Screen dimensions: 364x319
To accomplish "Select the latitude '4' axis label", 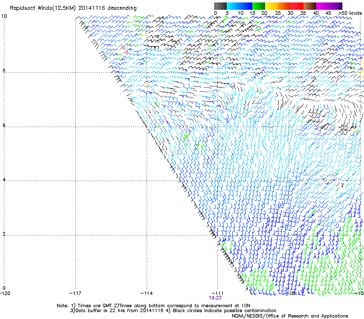I will [4, 180].
